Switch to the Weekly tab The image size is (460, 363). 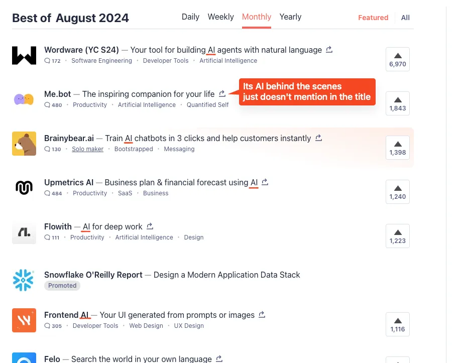[220, 17]
